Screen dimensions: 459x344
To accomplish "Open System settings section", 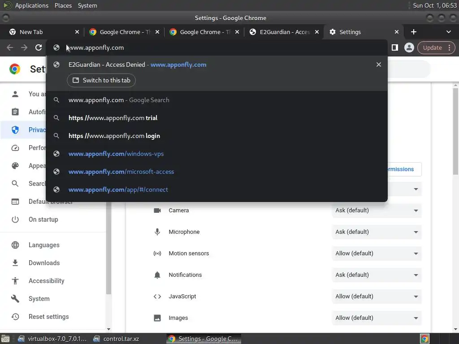I will point(39,299).
